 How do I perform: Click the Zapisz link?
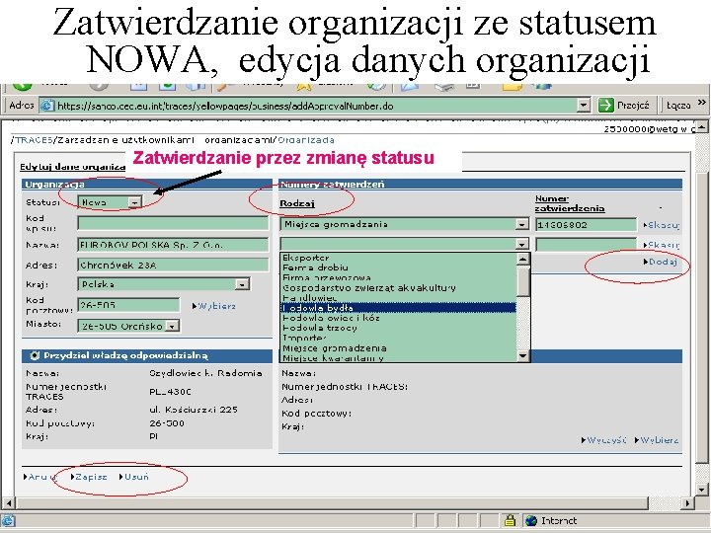tap(91, 477)
